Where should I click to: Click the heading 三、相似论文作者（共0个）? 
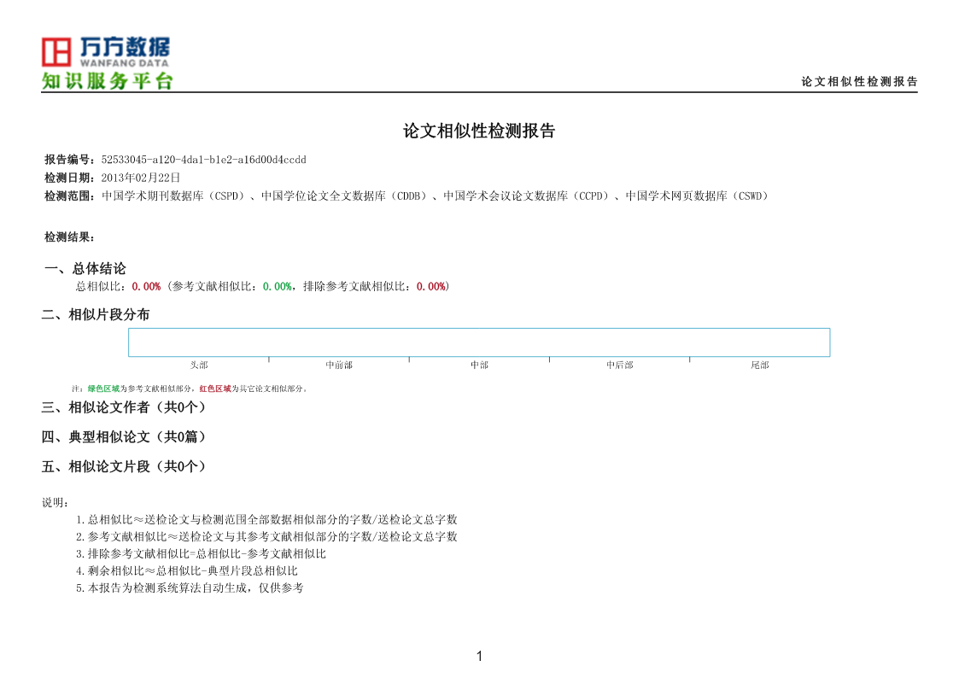click(124, 408)
